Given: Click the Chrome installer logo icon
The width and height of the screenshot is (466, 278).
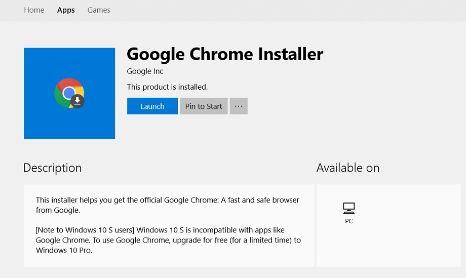Looking at the screenshot, I should coord(69,93).
